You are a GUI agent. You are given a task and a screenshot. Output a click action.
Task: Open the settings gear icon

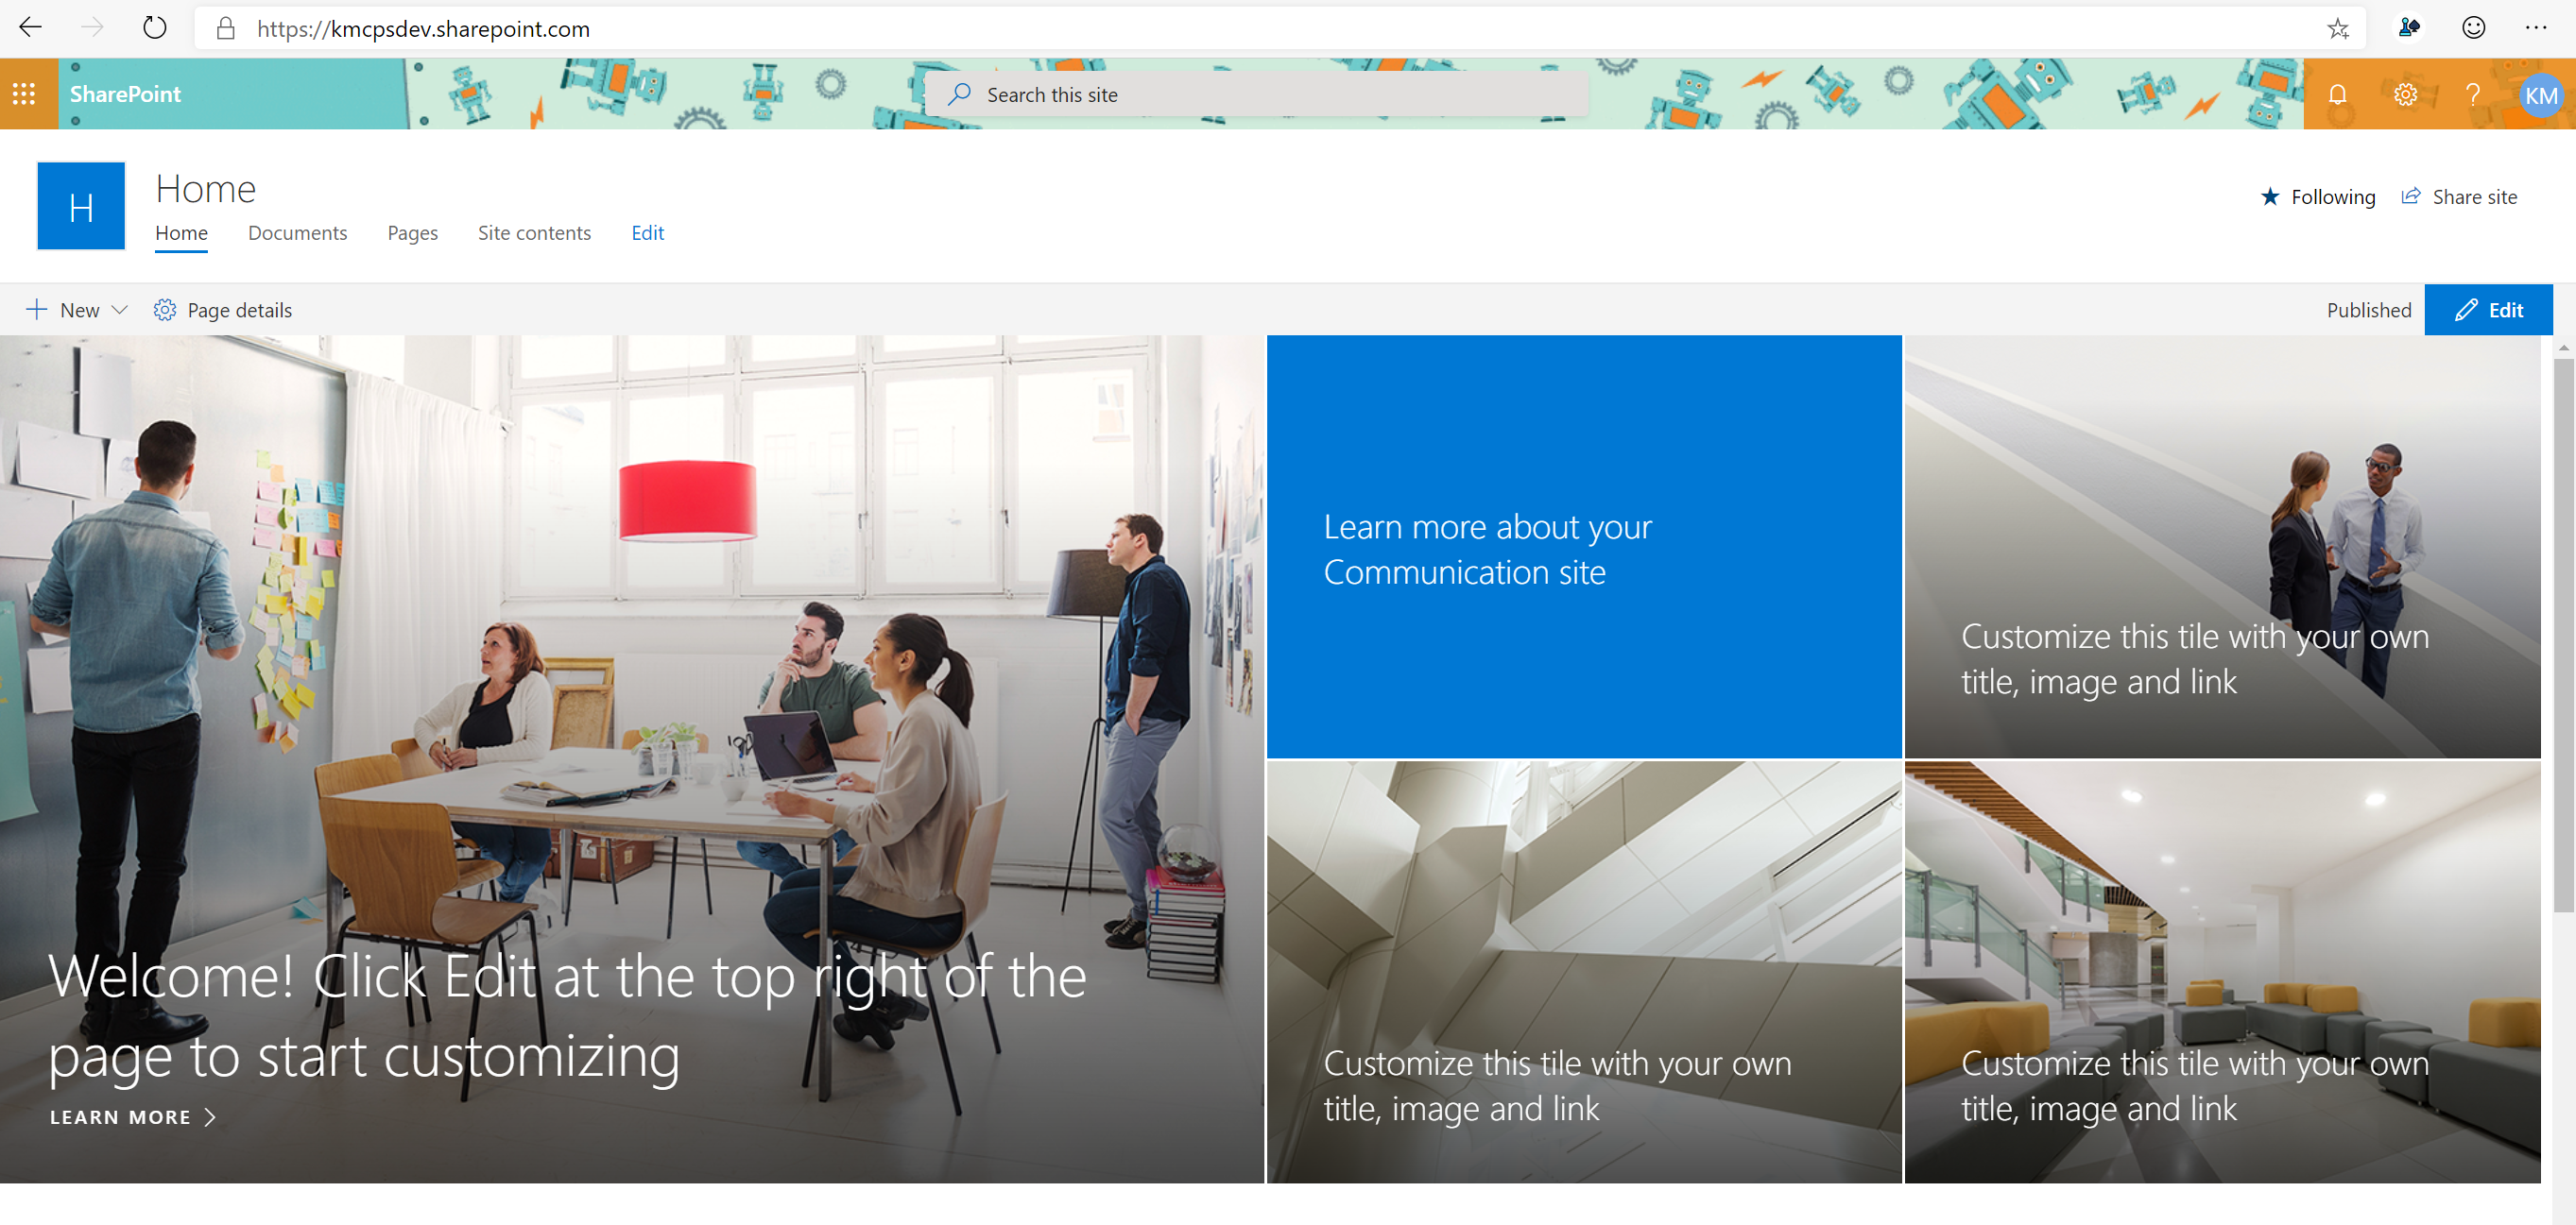click(2405, 95)
